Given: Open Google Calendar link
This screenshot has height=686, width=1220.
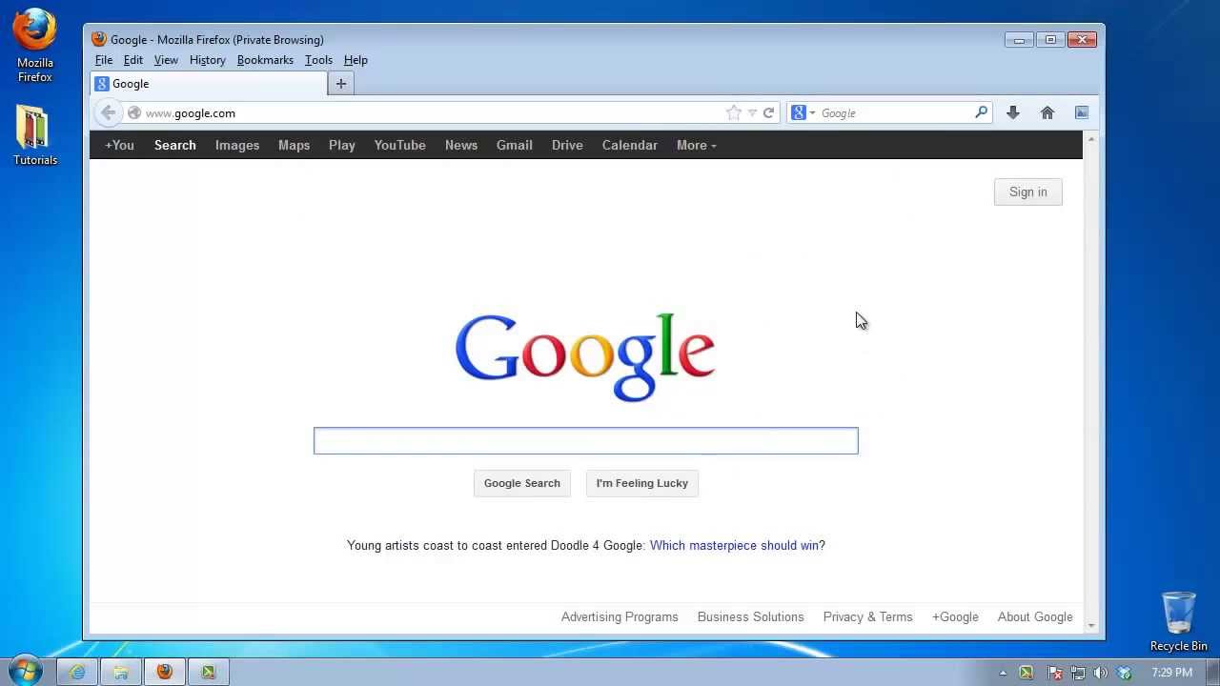Looking at the screenshot, I should click(630, 145).
